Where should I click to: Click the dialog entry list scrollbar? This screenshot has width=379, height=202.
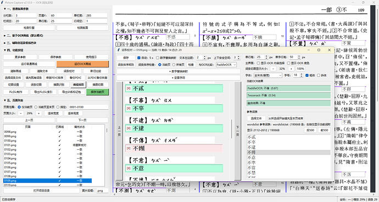[x=231, y=130]
